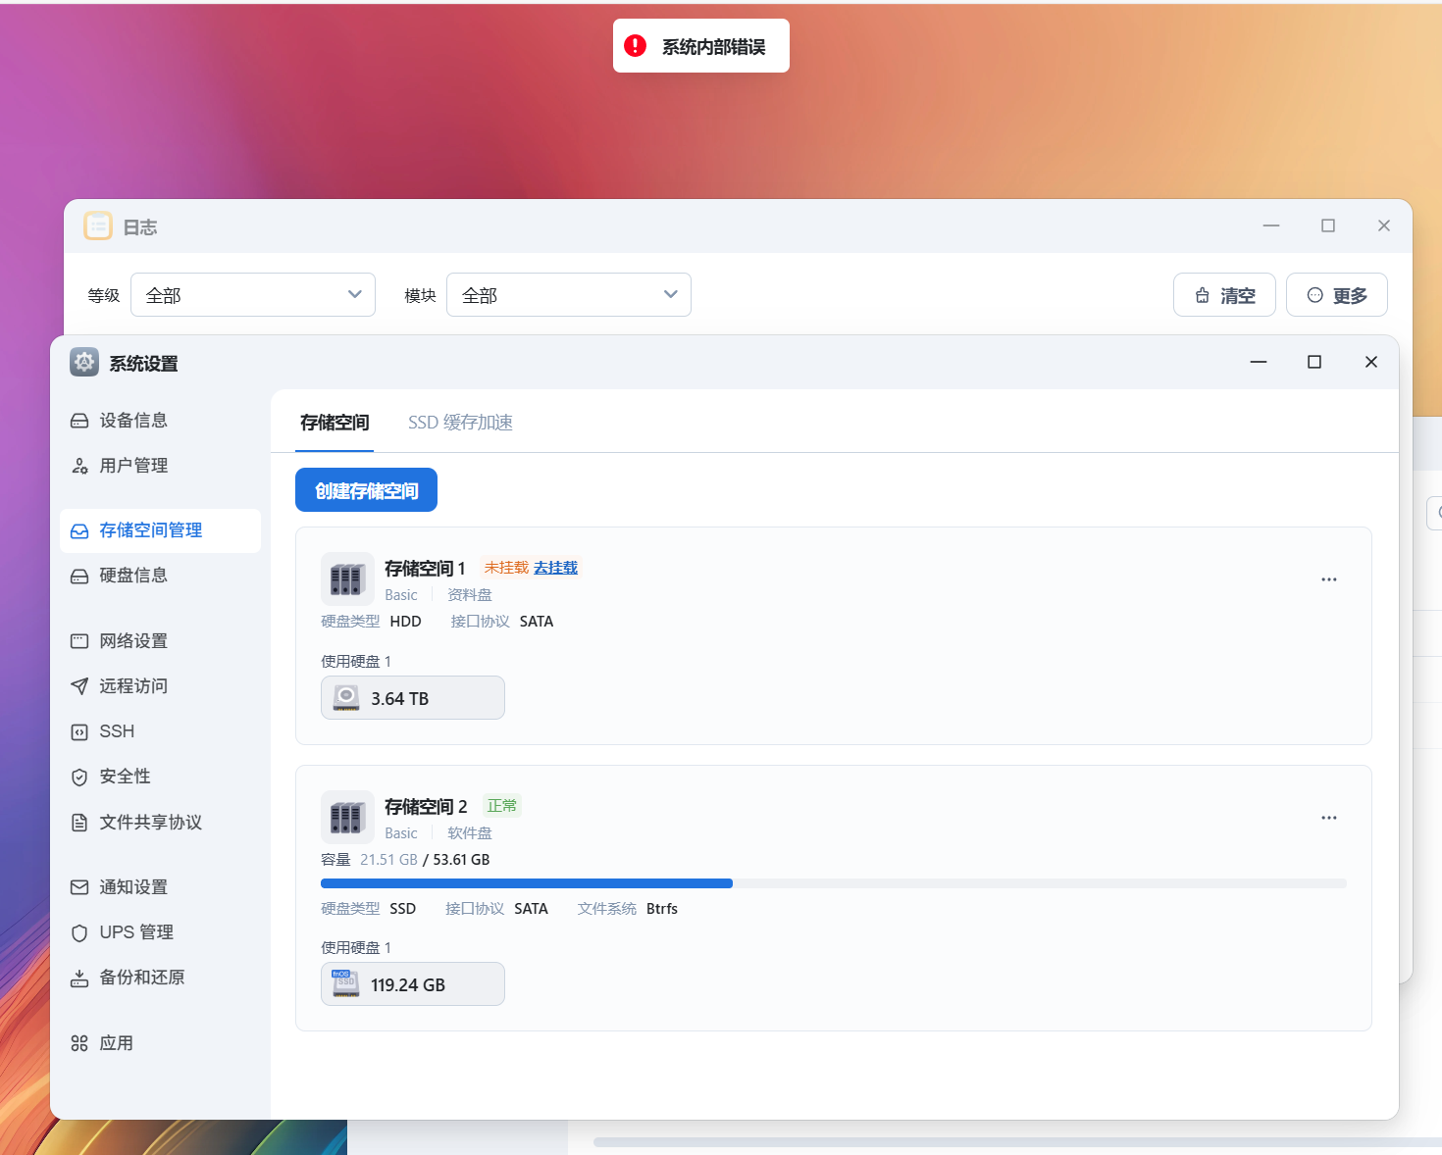The width and height of the screenshot is (1442, 1155).
Task: Click the 安全性 shield icon
Action: coord(79,777)
